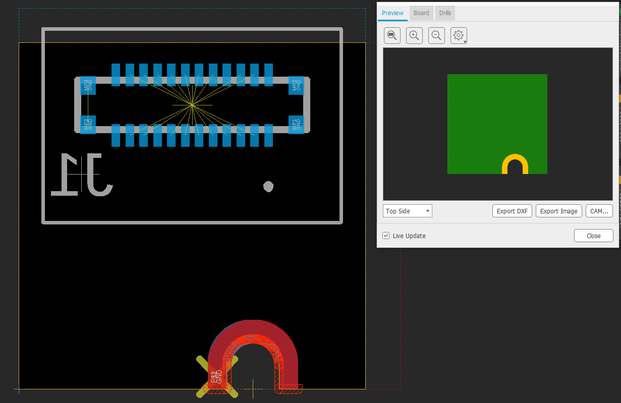The height and width of the screenshot is (403, 621).
Task: Enable the Live Update checkbox
Action: coord(386,236)
